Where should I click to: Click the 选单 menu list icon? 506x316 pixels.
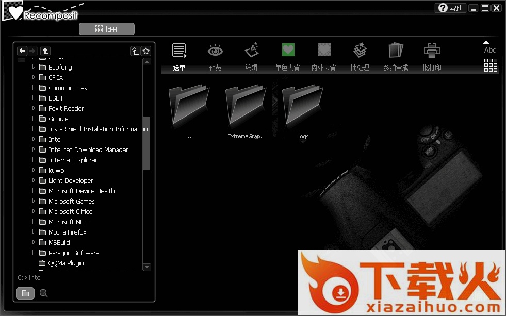pos(179,51)
